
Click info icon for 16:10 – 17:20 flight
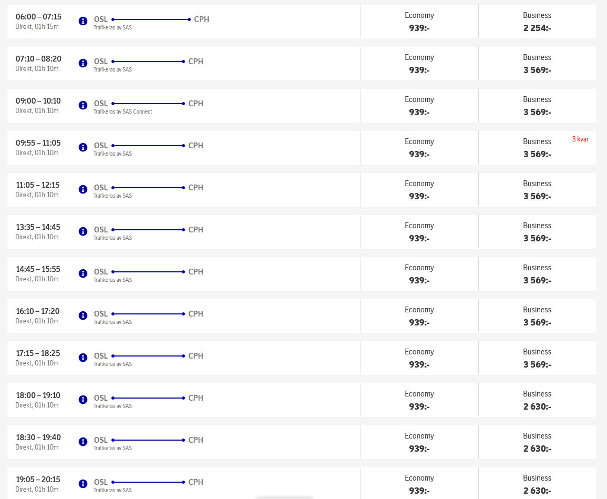point(83,315)
